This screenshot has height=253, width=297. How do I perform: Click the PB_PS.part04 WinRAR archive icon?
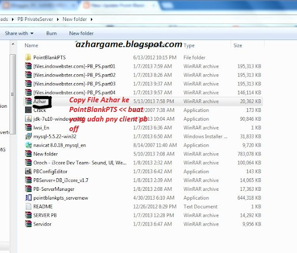[x=28, y=92]
